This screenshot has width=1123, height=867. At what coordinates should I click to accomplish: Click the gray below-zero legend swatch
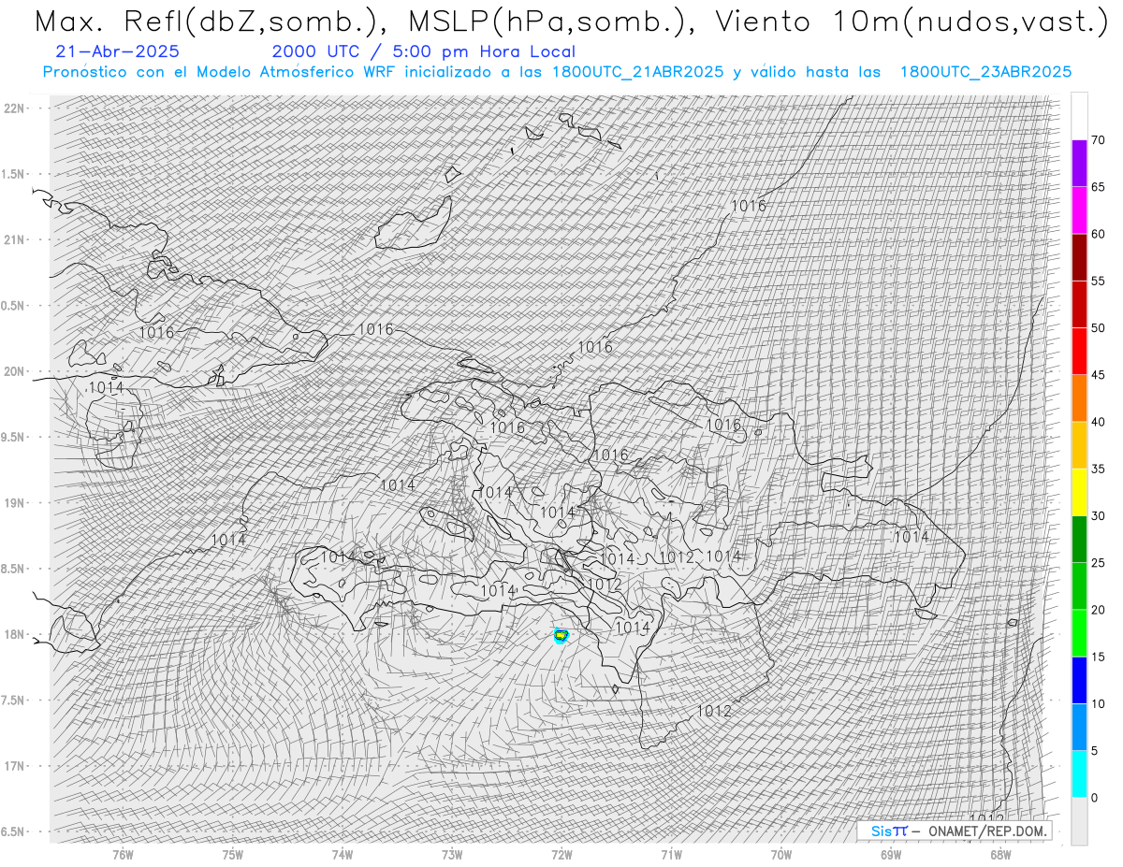(1079, 820)
